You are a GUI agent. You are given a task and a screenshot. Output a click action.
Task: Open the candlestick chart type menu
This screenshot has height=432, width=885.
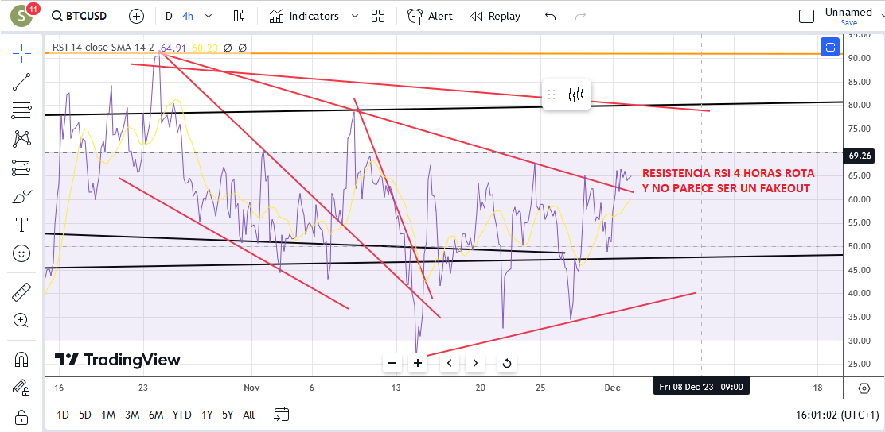coord(240,17)
